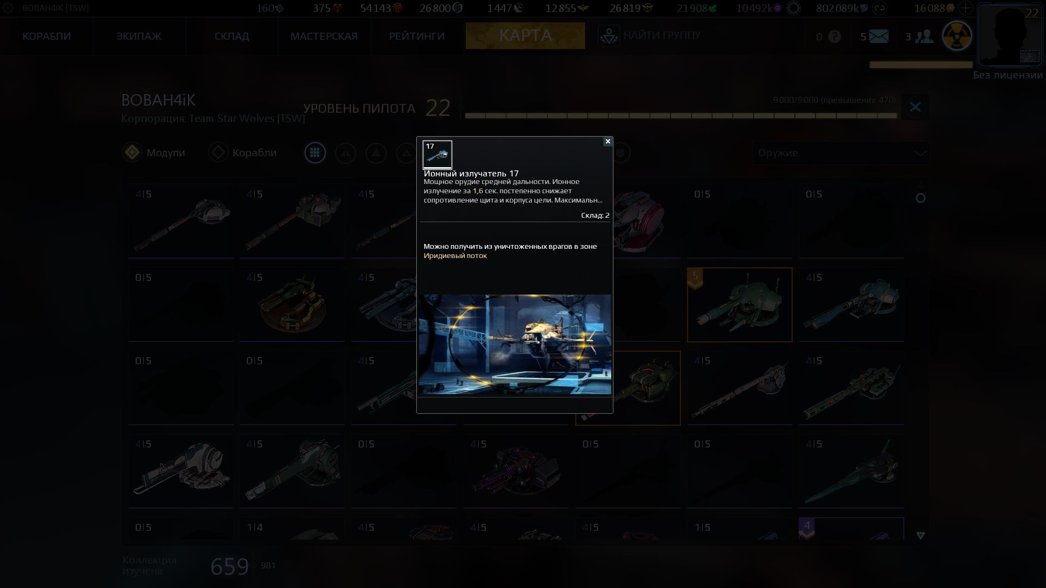Follow the Иридиевый поток zone link
Viewport: 1046px width, 588px height.
point(455,256)
